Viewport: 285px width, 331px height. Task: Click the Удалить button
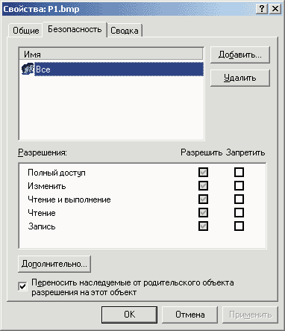pos(240,78)
